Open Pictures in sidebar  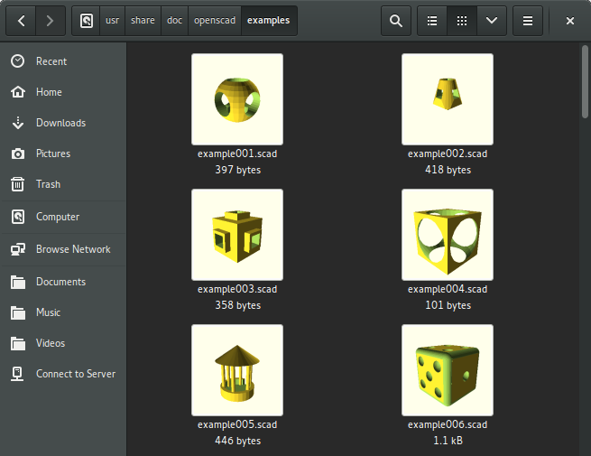[x=63, y=154]
